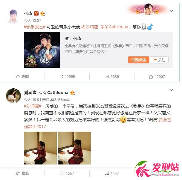Click the crown membership icon next to 张杰
This screenshot has height=180, width=182.
click(x=43, y=13)
